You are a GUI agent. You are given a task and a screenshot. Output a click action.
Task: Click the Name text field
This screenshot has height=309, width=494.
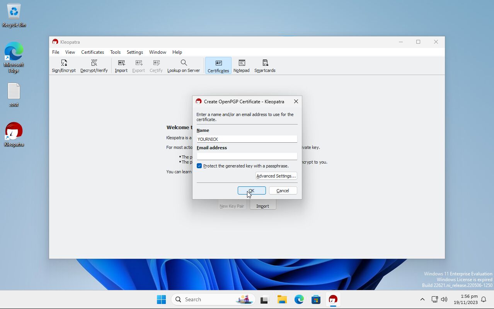pos(247,139)
